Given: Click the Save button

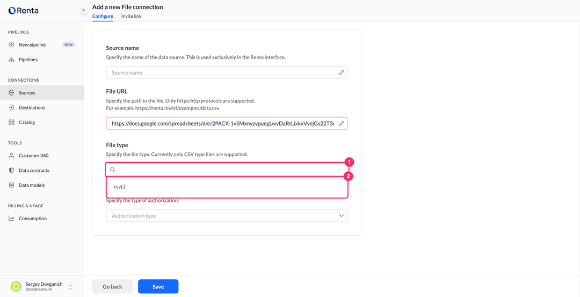Looking at the screenshot, I should 158,287.
